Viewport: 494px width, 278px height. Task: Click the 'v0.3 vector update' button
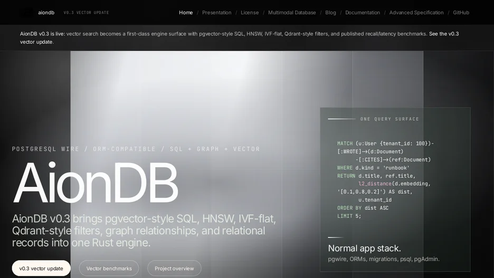(41, 268)
